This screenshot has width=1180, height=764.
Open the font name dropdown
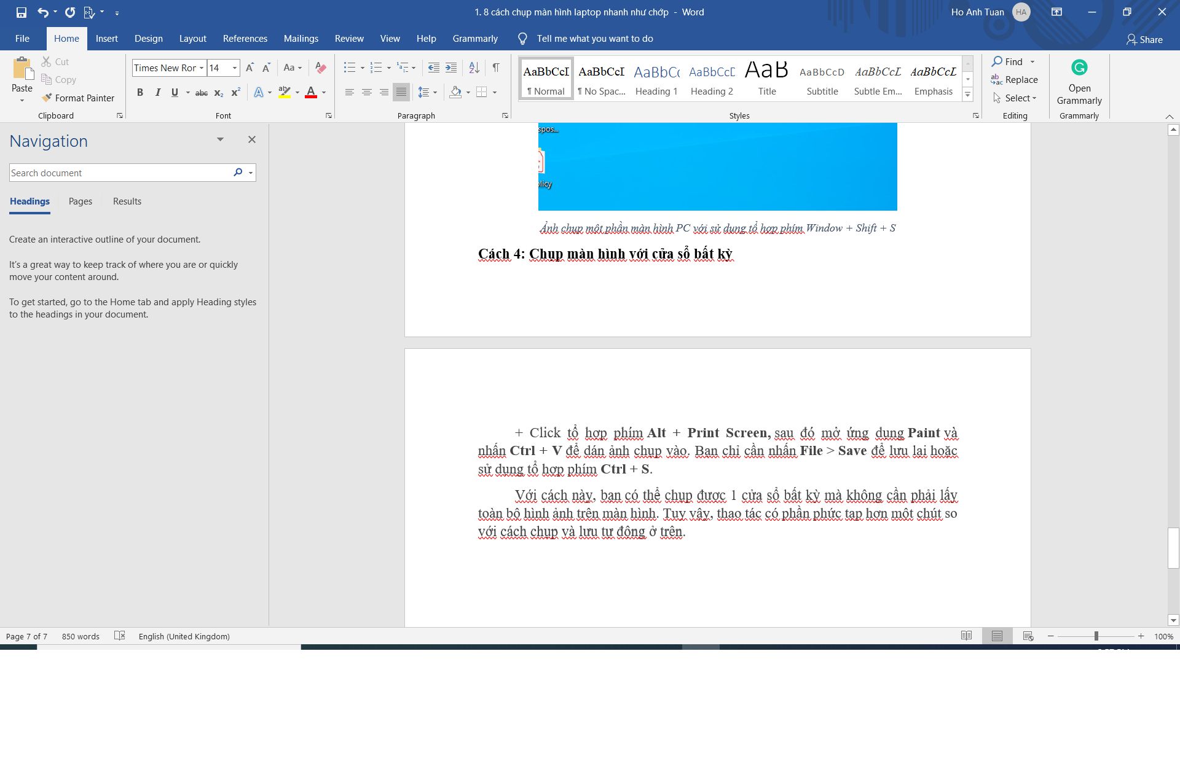coord(202,68)
